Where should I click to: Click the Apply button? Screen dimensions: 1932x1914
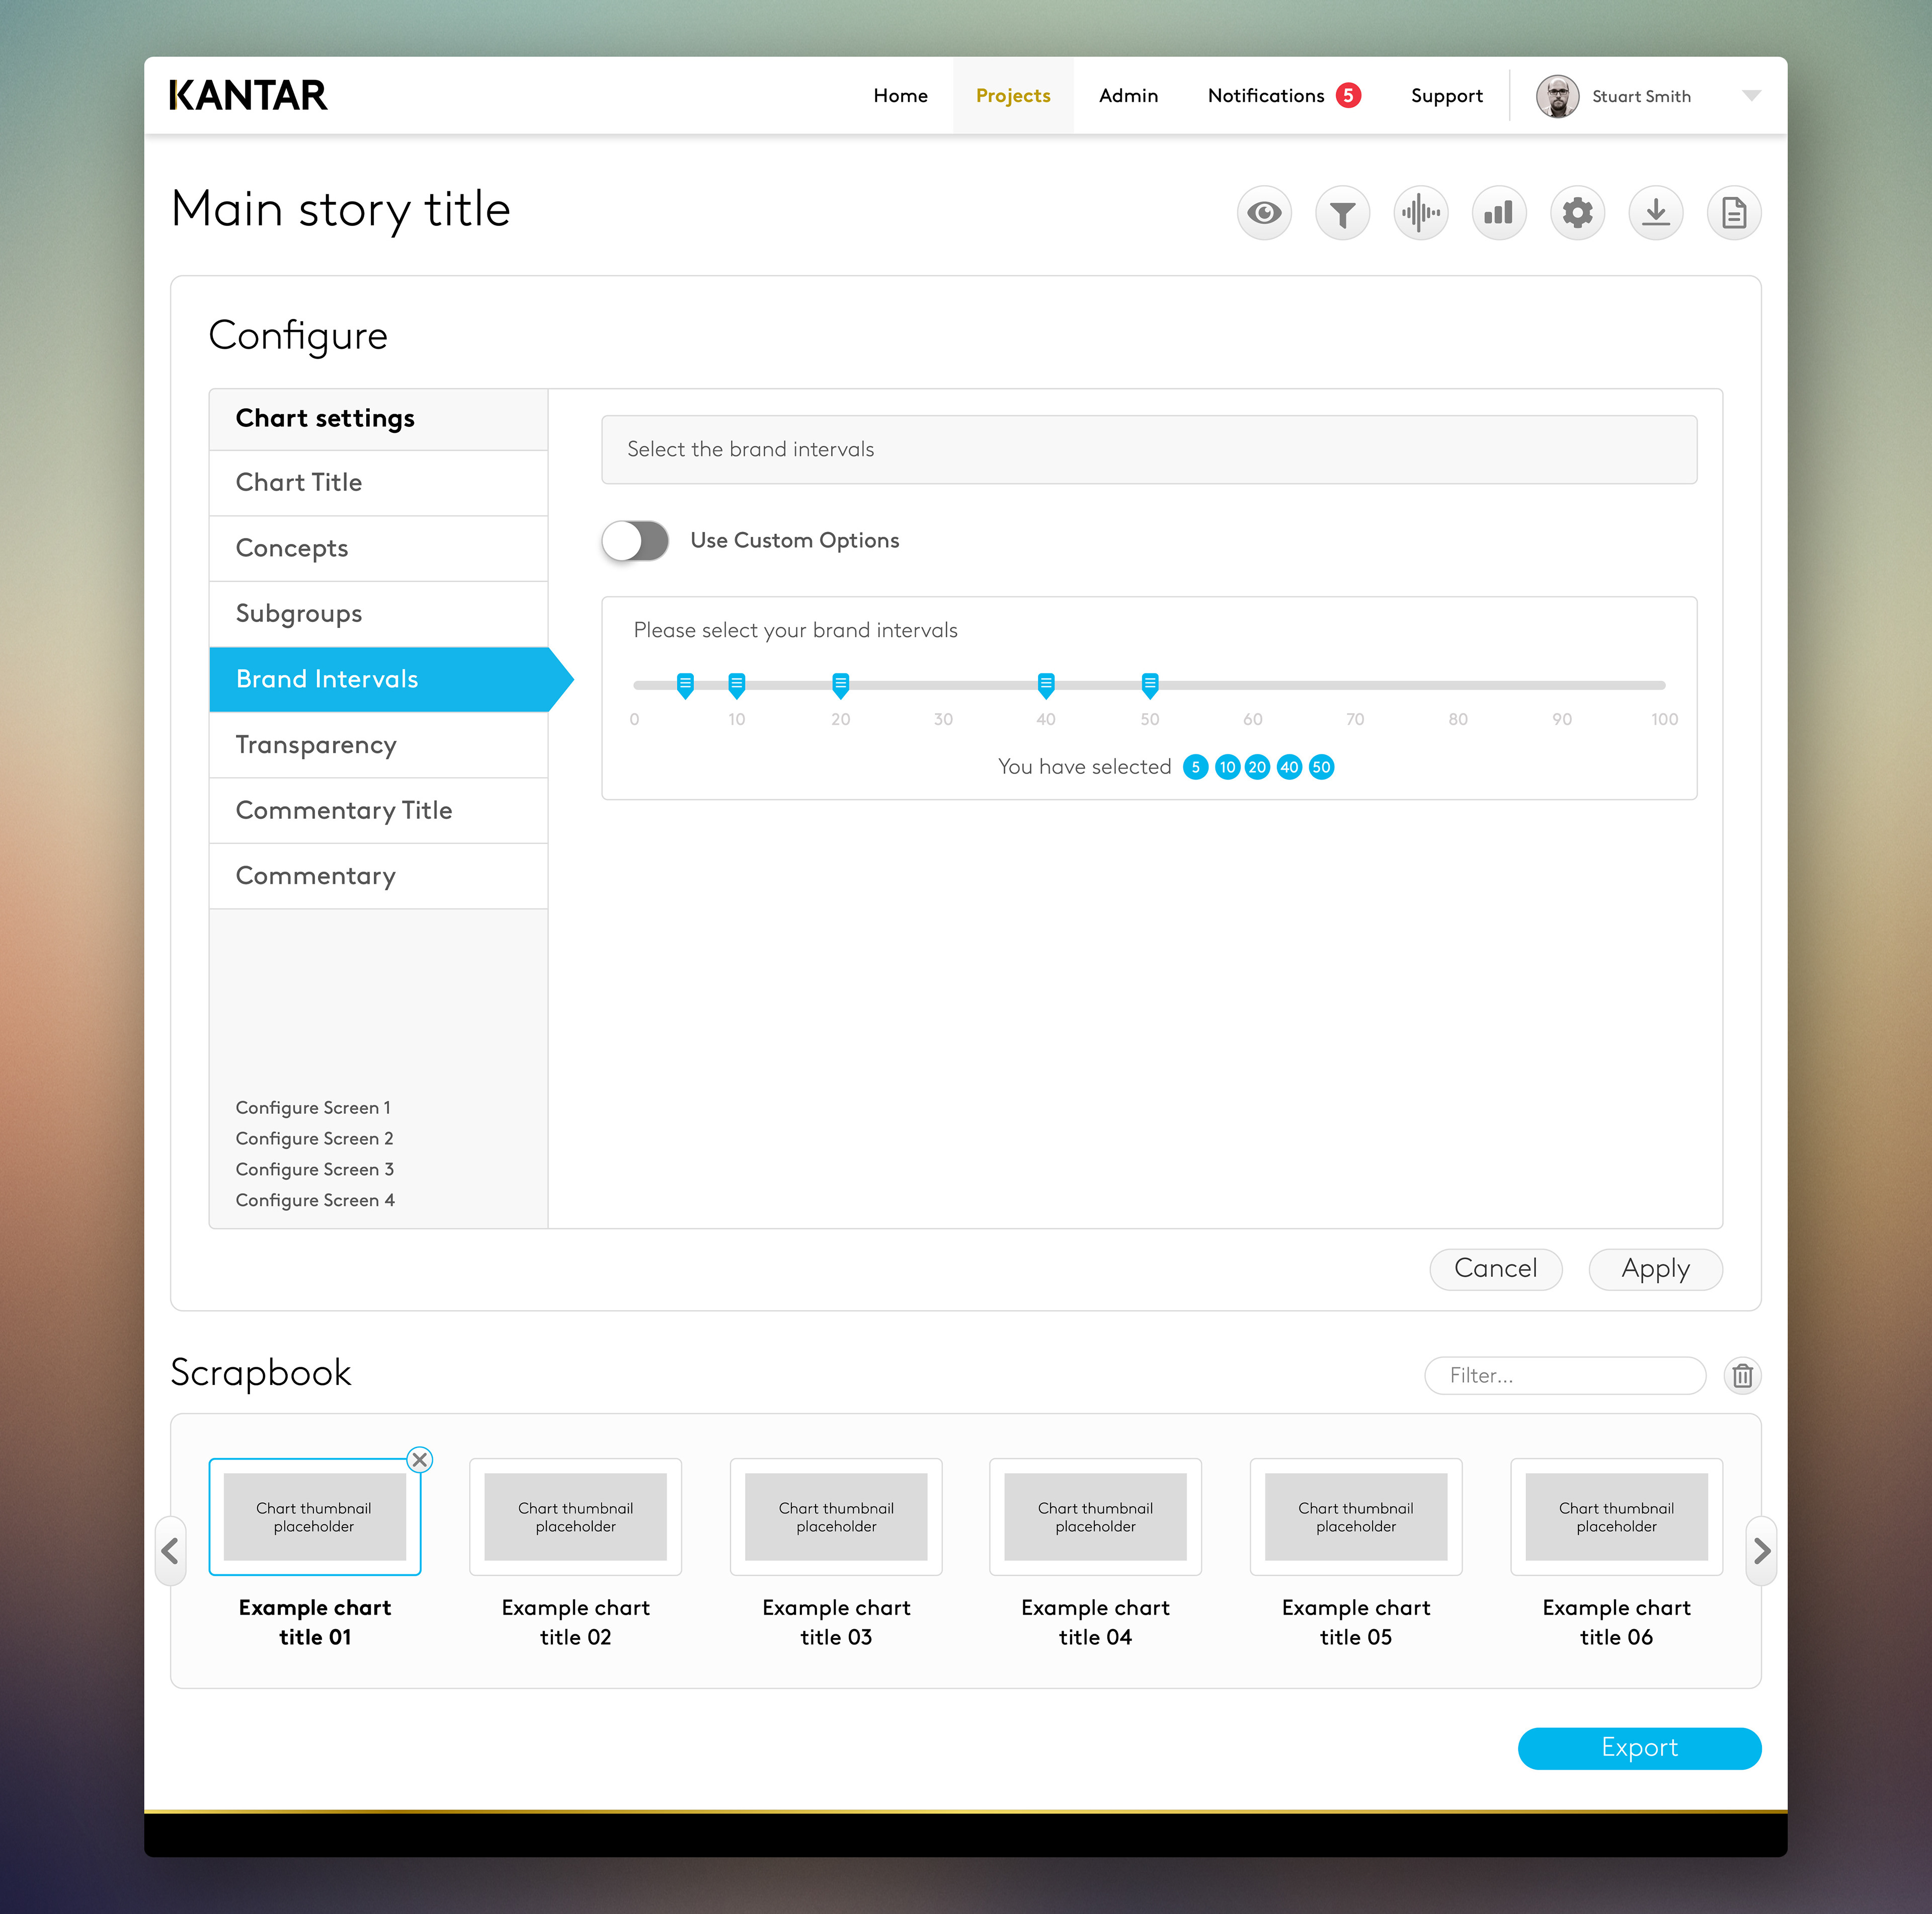tap(1655, 1269)
